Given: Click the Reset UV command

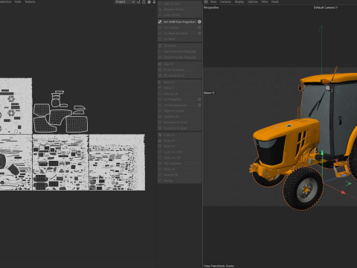Looking at the screenshot, I should [180, 146].
